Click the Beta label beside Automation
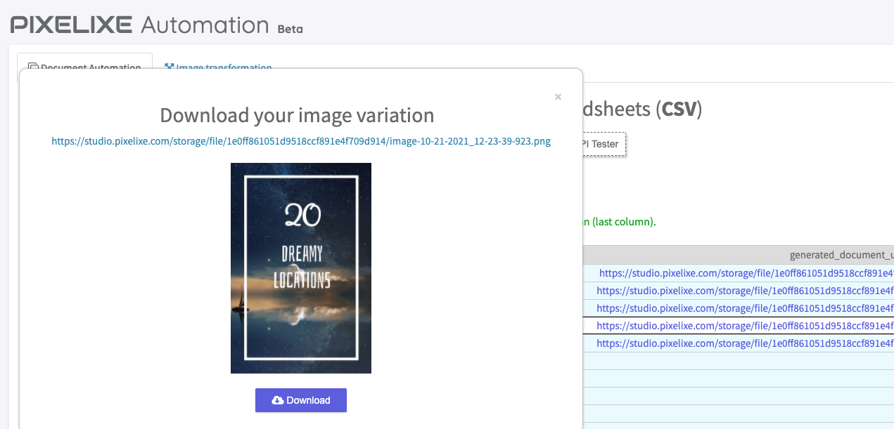 coord(290,29)
